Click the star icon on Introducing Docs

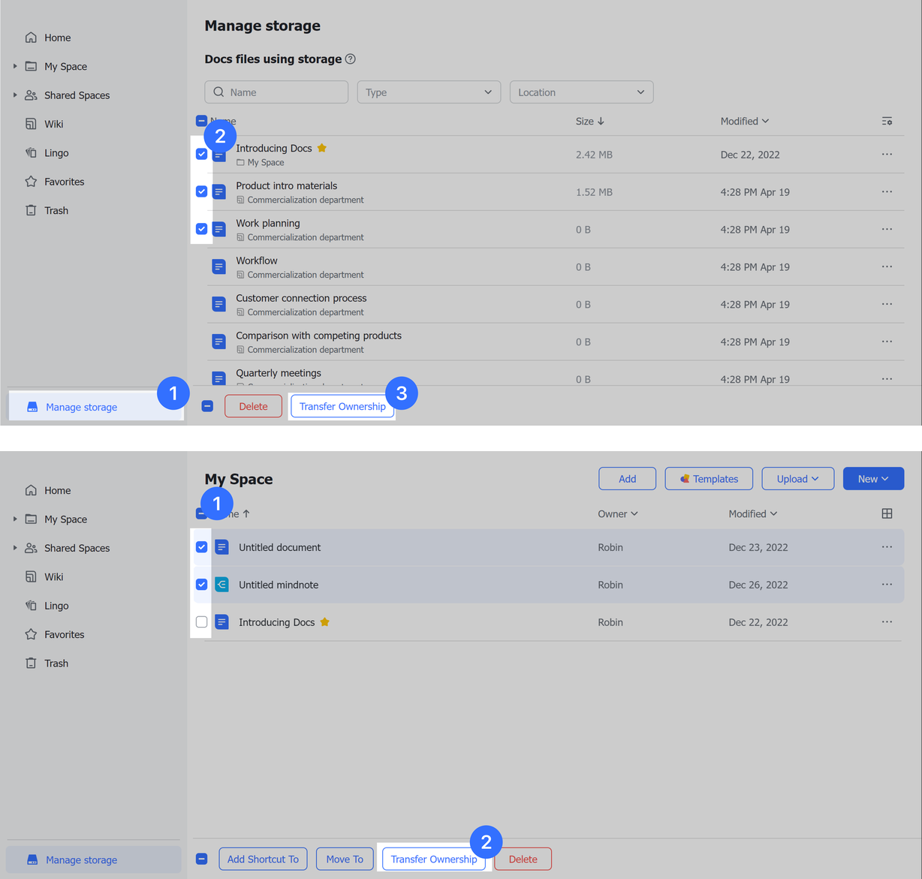click(322, 148)
